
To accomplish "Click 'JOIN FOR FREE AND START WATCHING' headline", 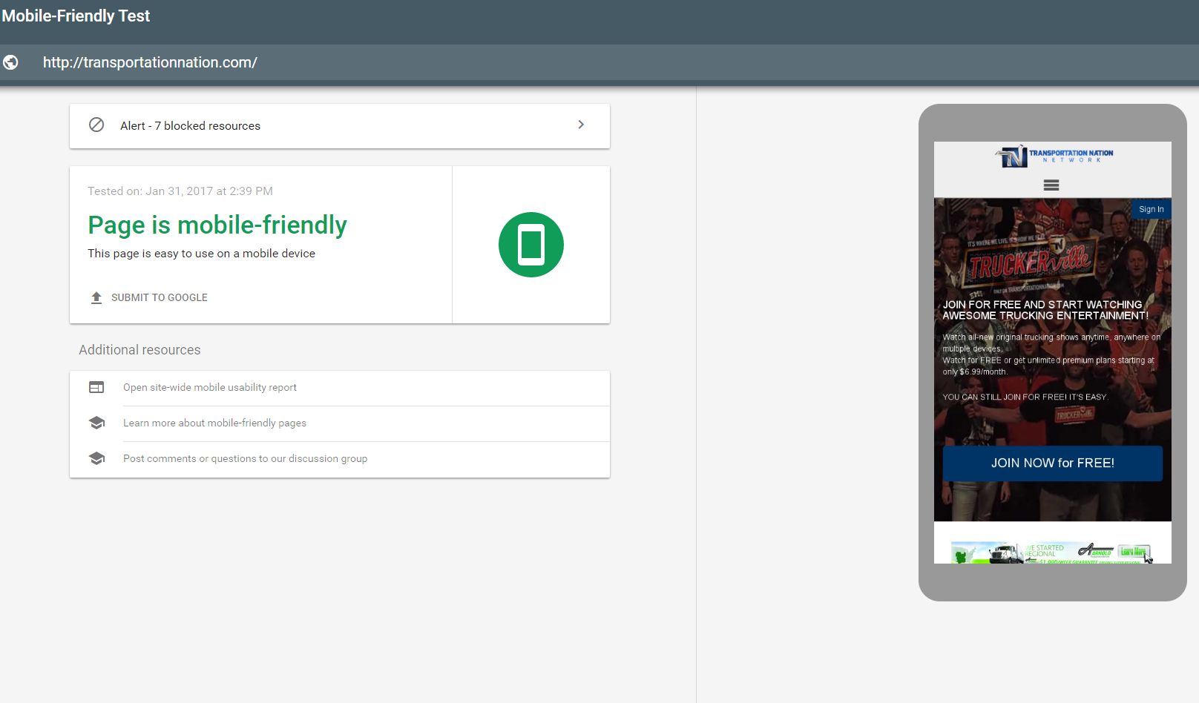I will (1045, 310).
